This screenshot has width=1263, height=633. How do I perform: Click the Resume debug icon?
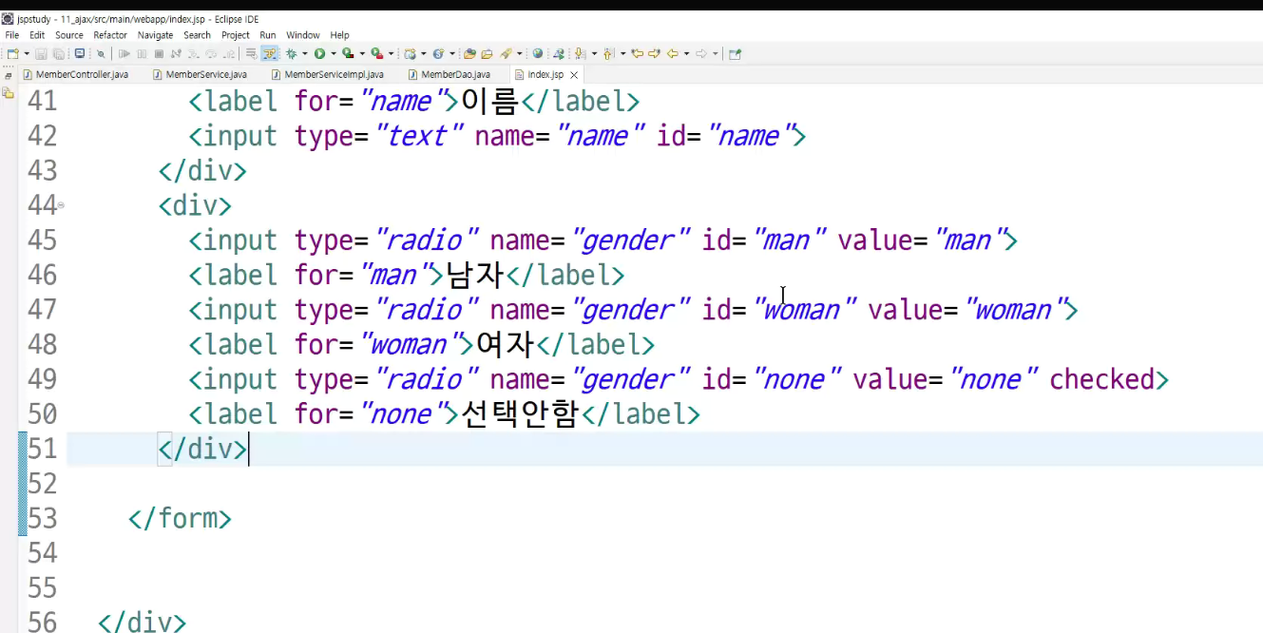pos(124,54)
